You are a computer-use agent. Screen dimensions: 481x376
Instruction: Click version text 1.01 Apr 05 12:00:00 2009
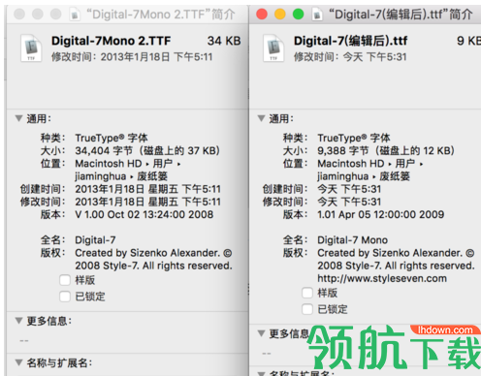pyautogui.click(x=381, y=214)
